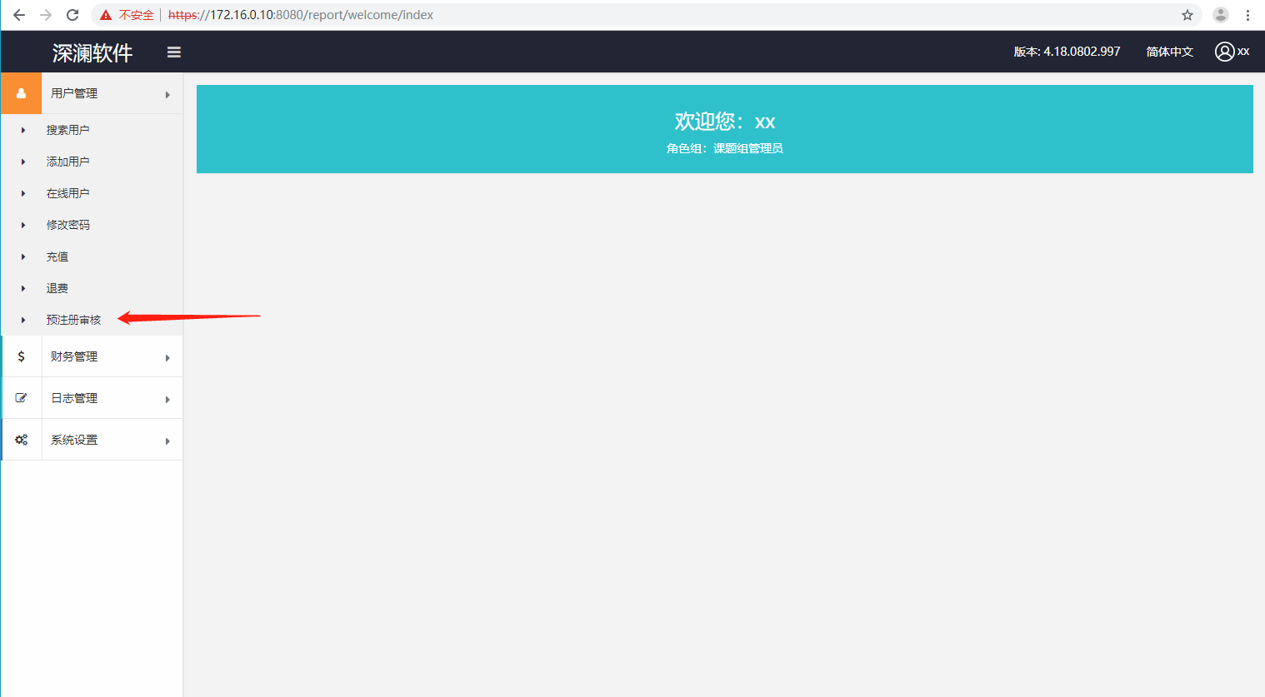Click the orange user management icon
Image resolution: width=1265 pixels, height=697 pixels.
[21, 93]
